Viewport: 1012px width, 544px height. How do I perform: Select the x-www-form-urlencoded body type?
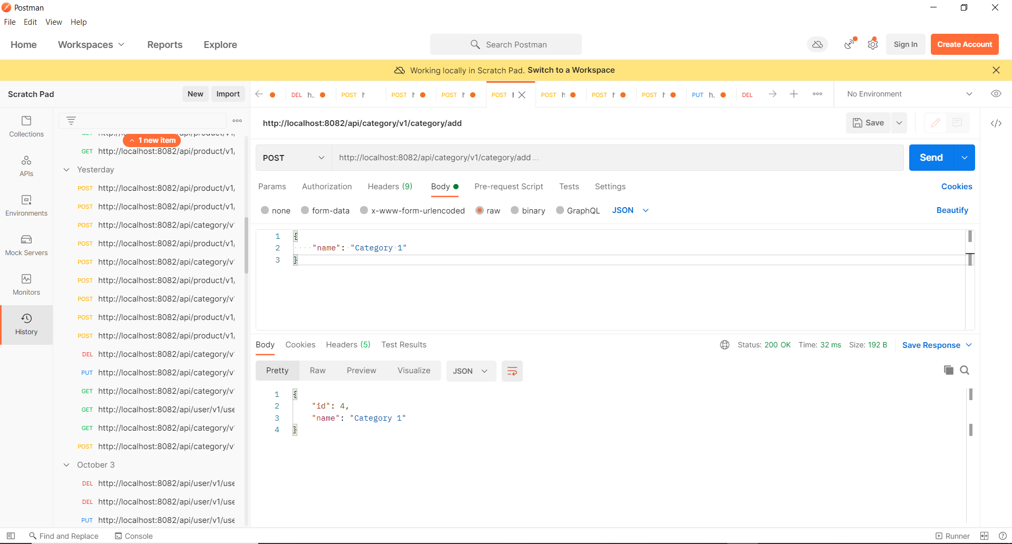[364, 210]
